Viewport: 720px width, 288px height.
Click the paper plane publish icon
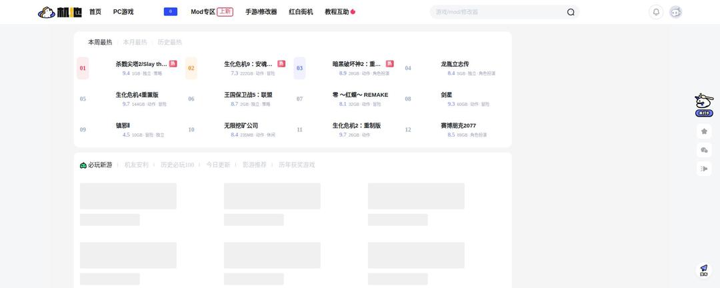click(x=704, y=270)
